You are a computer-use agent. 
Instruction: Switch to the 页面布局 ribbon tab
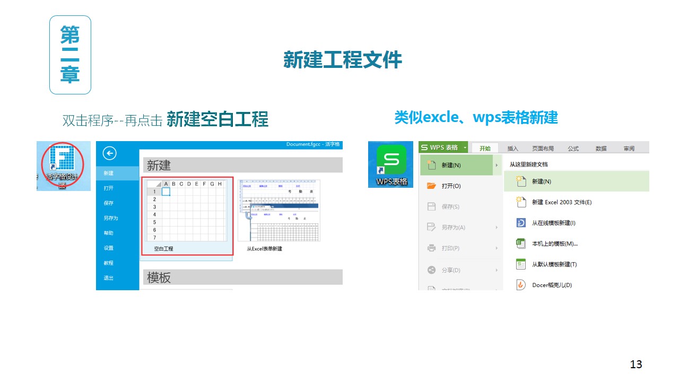coord(543,149)
